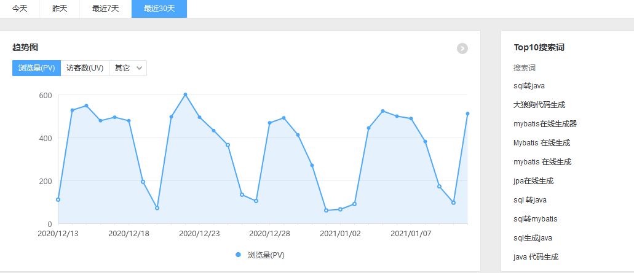Open search term sql转java
Image resolution: width=634 pixels, height=273 pixels.
tap(529, 86)
